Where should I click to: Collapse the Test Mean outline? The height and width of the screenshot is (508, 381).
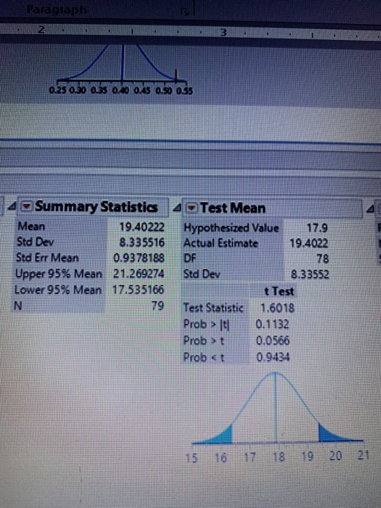pos(177,208)
